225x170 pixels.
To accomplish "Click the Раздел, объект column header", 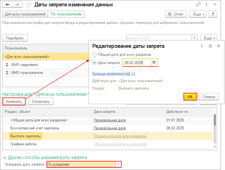I will coord(47,112).
